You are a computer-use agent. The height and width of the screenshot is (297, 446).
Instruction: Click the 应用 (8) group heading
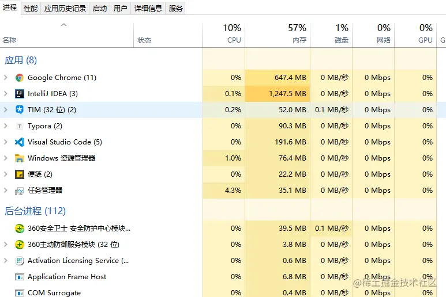tap(21, 60)
